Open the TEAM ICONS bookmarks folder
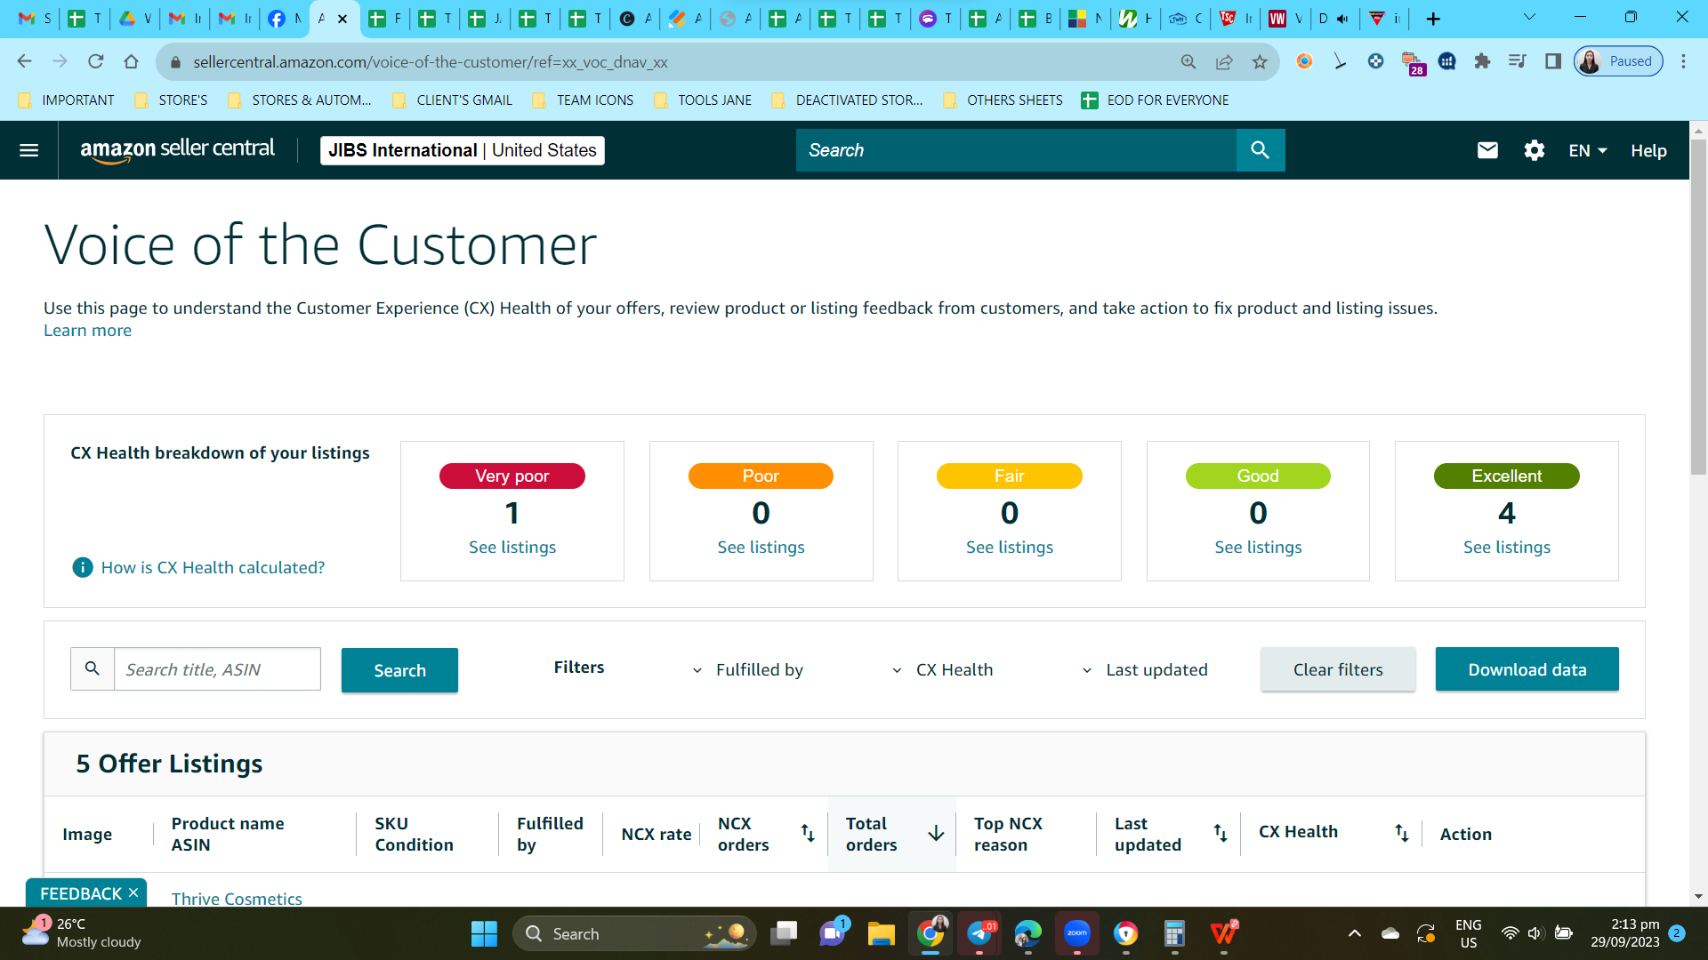Screen dimensions: 1708x960 tap(583, 100)
